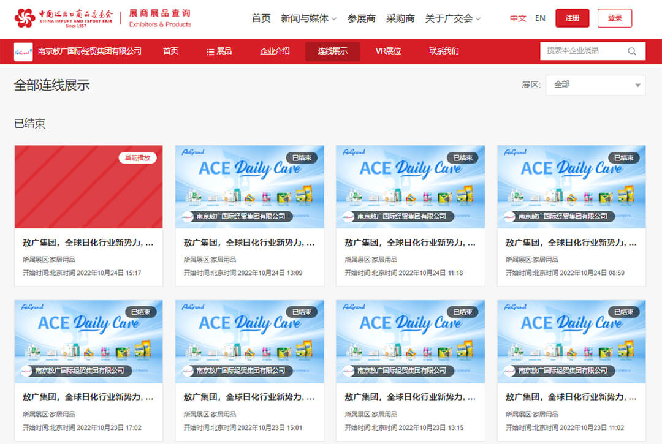The width and height of the screenshot is (662, 444).
Task: Click the Canton Fair logo
Action: [63, 18]
